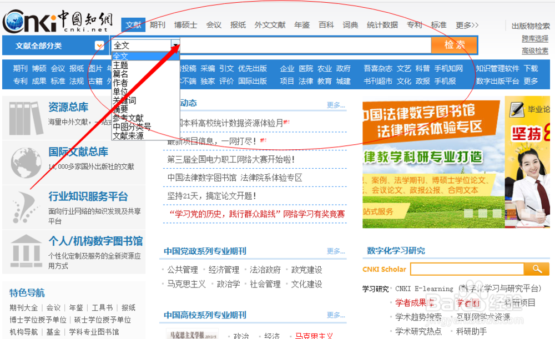Click 马克思主义 under party journals
This screenshot has width=555, height=339.
186,284
